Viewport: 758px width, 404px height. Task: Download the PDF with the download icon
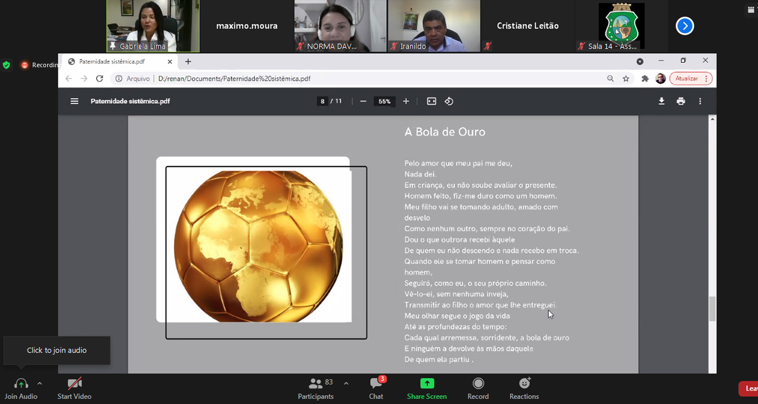pyautogui.click(x=661, y=101)
